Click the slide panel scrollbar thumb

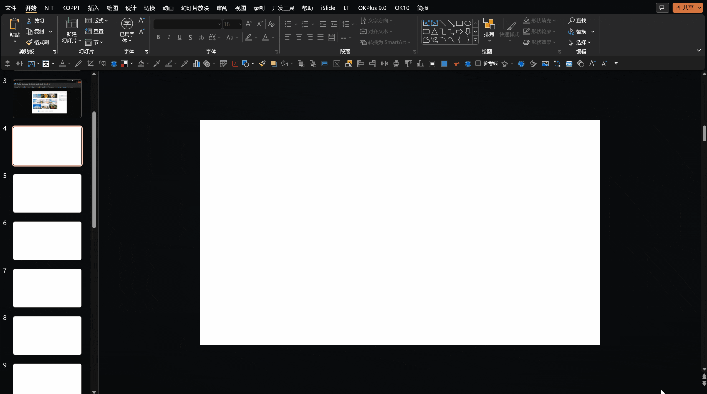point(94,170)
